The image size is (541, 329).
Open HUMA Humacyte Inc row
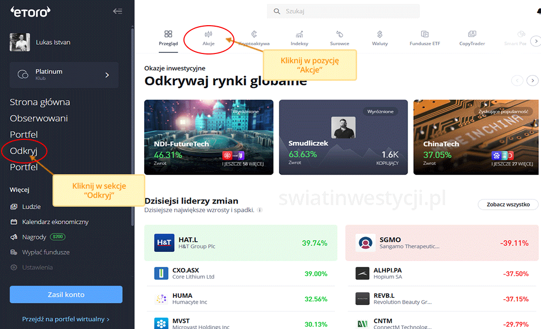[241, 299]
